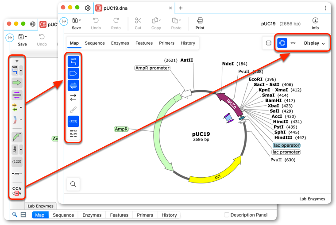The height and width of the screenshot is (225, 336).
Task: Click the lac operator label
Action: (x=286, y=145)
